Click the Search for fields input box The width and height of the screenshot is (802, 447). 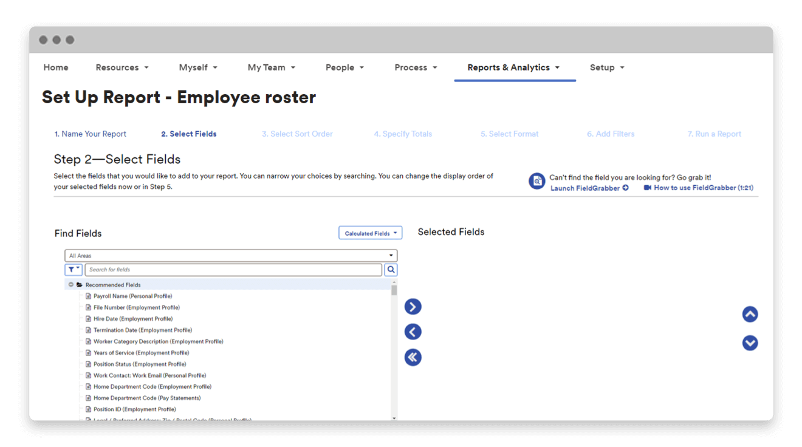click(231, 269)
